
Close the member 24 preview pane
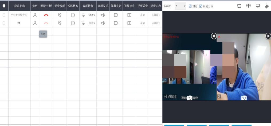(x=268, y=36)
